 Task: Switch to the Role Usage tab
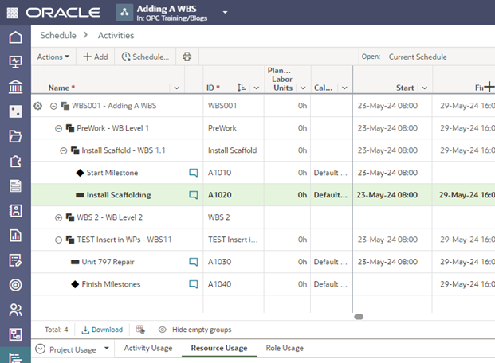click(x=284, y=349)
